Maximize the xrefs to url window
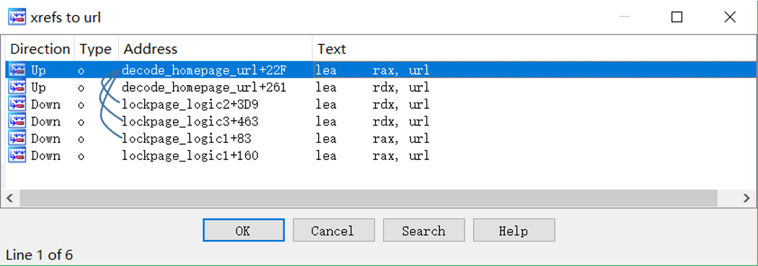 [x=677, y=17]
